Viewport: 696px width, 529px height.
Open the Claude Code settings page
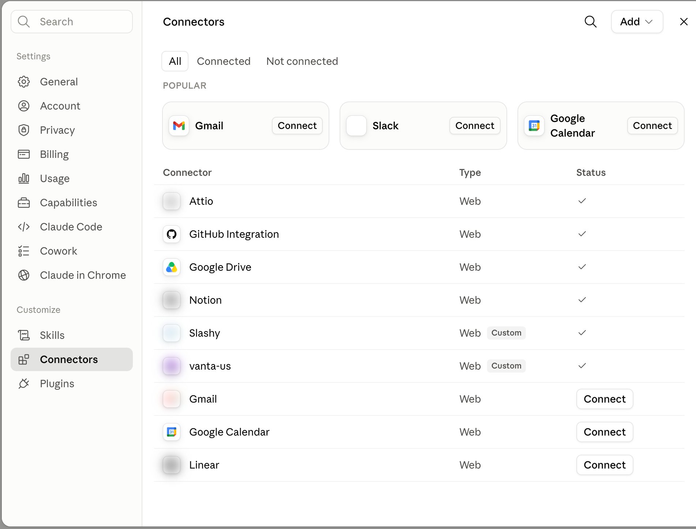tap(72, 227)
